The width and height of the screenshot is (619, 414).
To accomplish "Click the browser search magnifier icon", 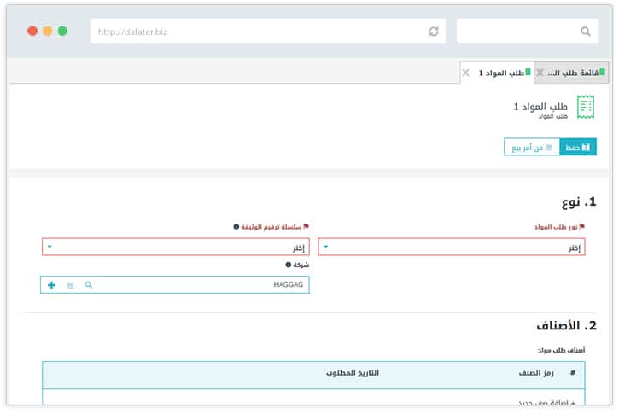I will coord(586,32).
